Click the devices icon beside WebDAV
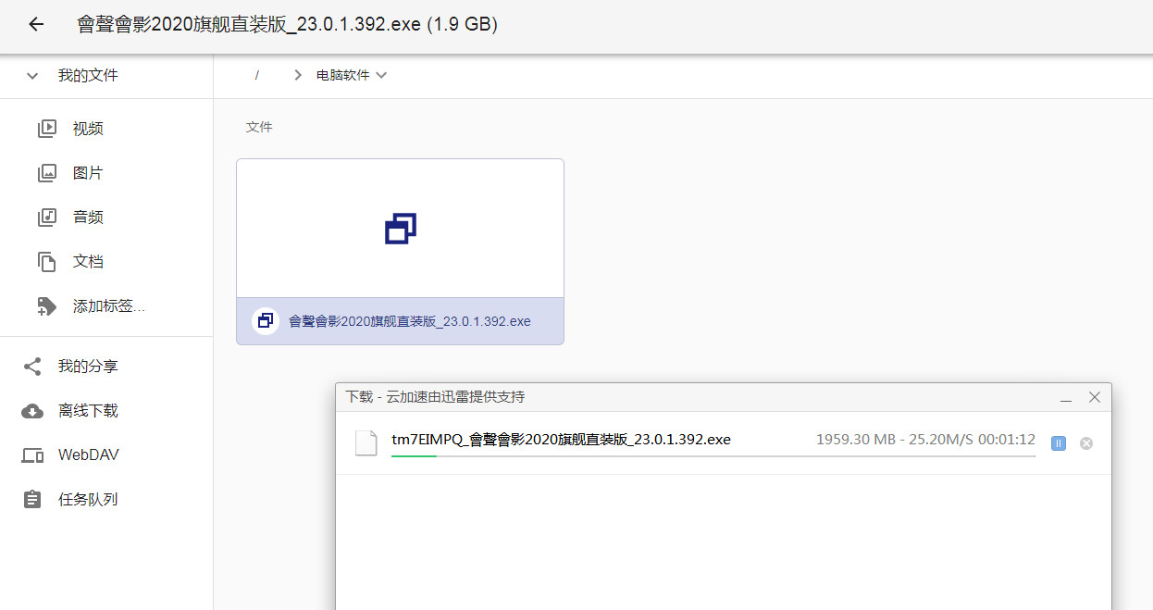This screenshot has width=1153, height=610. (32, 455)
